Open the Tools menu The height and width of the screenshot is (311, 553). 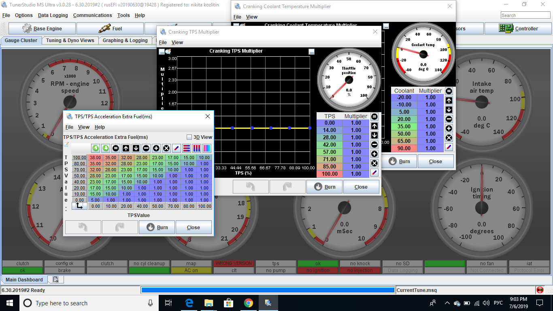123,15
